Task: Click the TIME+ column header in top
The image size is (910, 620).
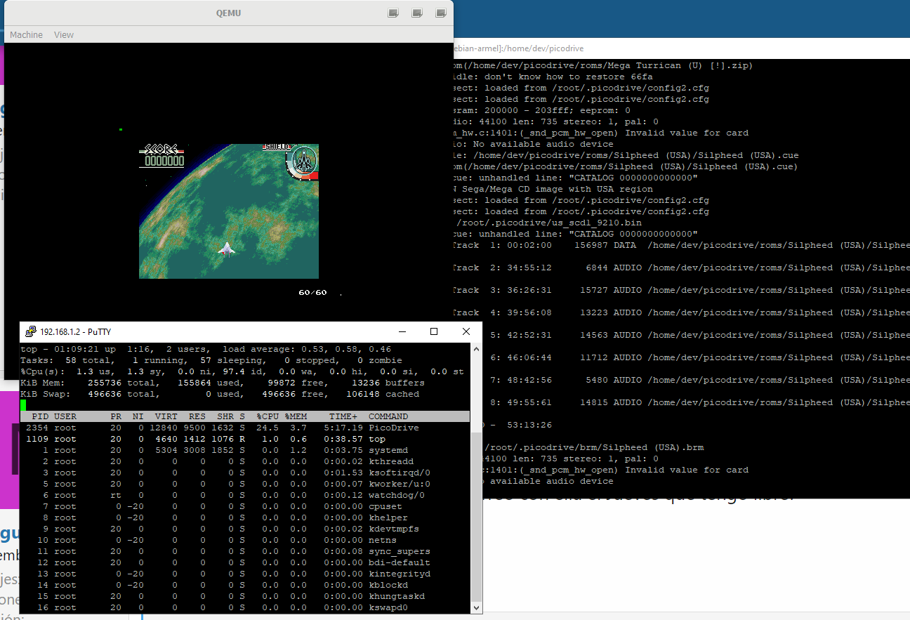Action: pos(343,416)
